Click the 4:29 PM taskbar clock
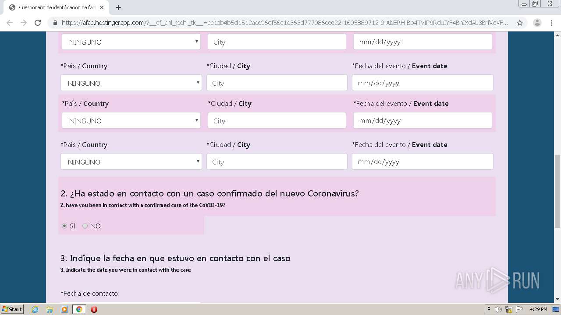561x315 pixels. 538,309
